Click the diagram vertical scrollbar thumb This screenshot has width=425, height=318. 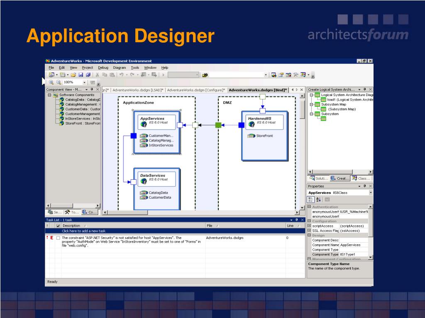[x=302, y=109]
